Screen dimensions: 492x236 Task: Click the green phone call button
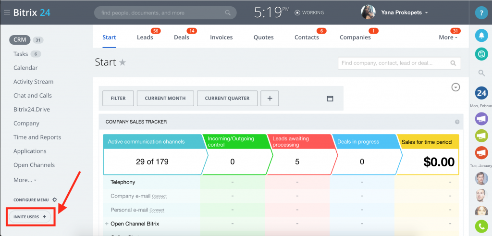pos(481,225)
